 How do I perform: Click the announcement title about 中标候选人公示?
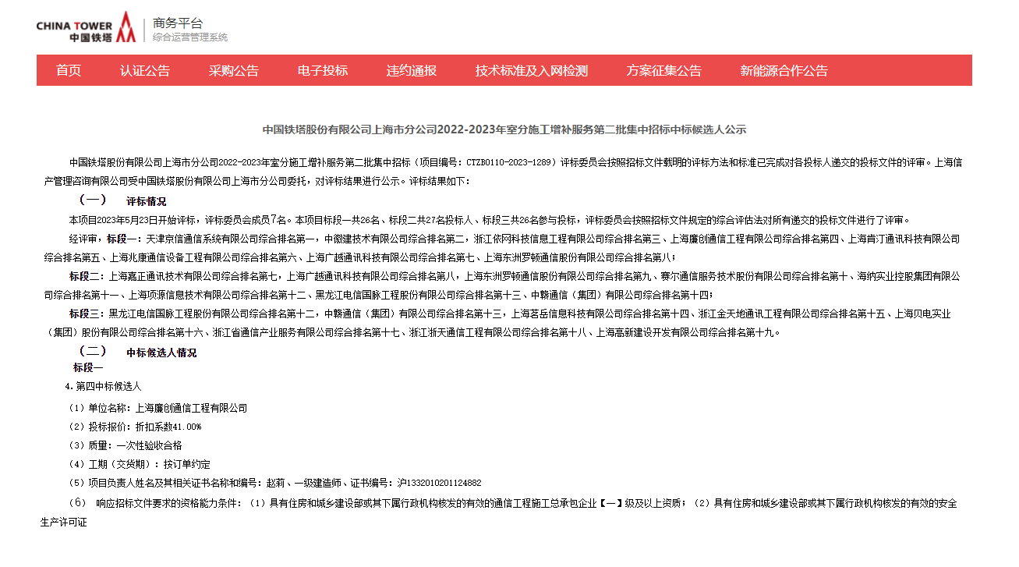504,129
